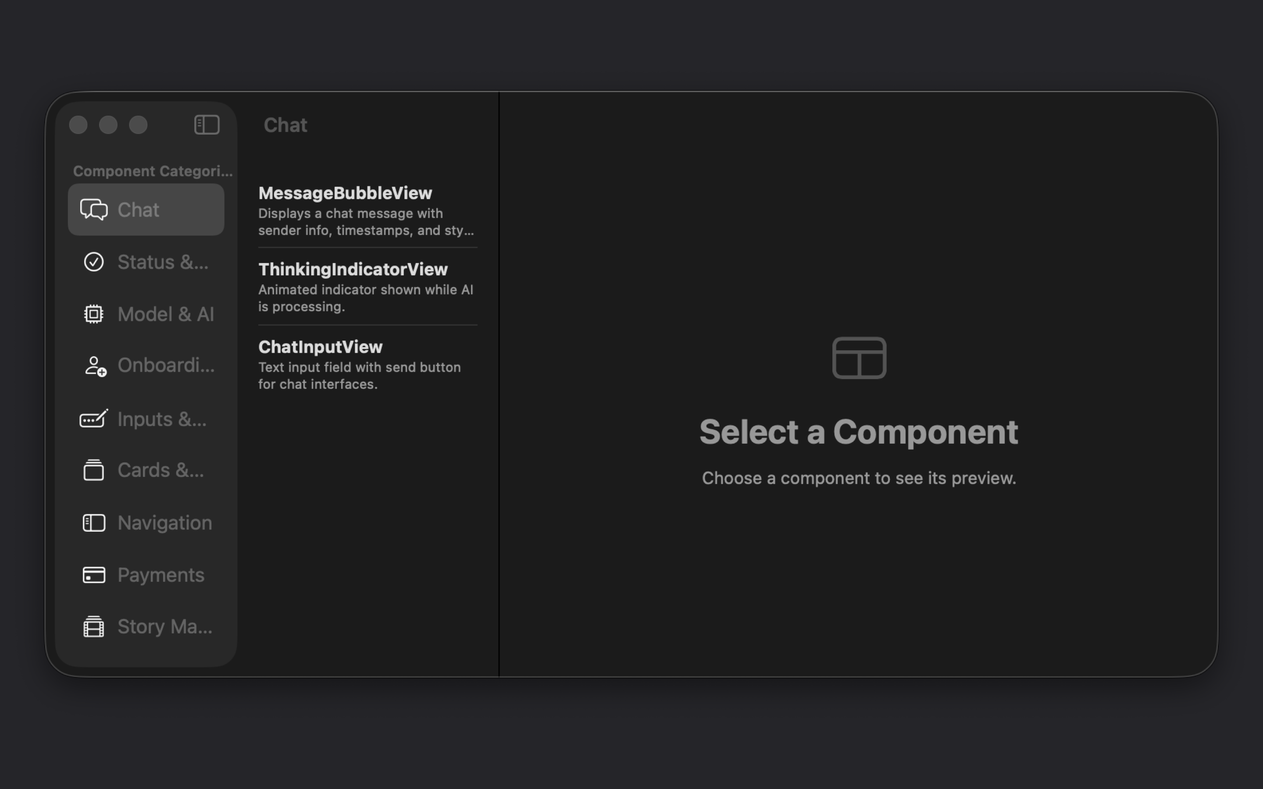
Task: Click 'Animated indicator shown while AI' description
Action: (x=366, y=298)
